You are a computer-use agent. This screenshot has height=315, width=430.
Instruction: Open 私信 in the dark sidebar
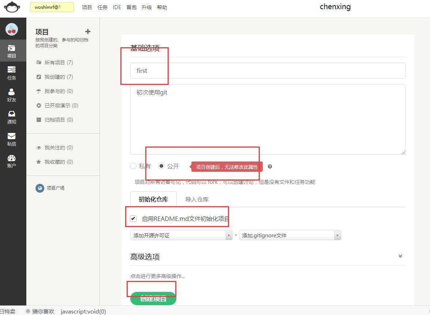pyautogui.click(x=11, y=139)
